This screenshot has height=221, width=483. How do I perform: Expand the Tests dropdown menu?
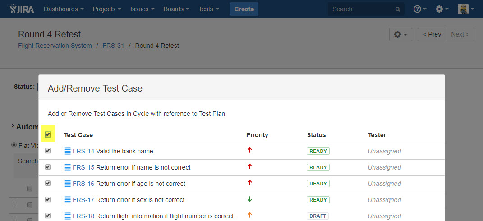click(208, 9)
